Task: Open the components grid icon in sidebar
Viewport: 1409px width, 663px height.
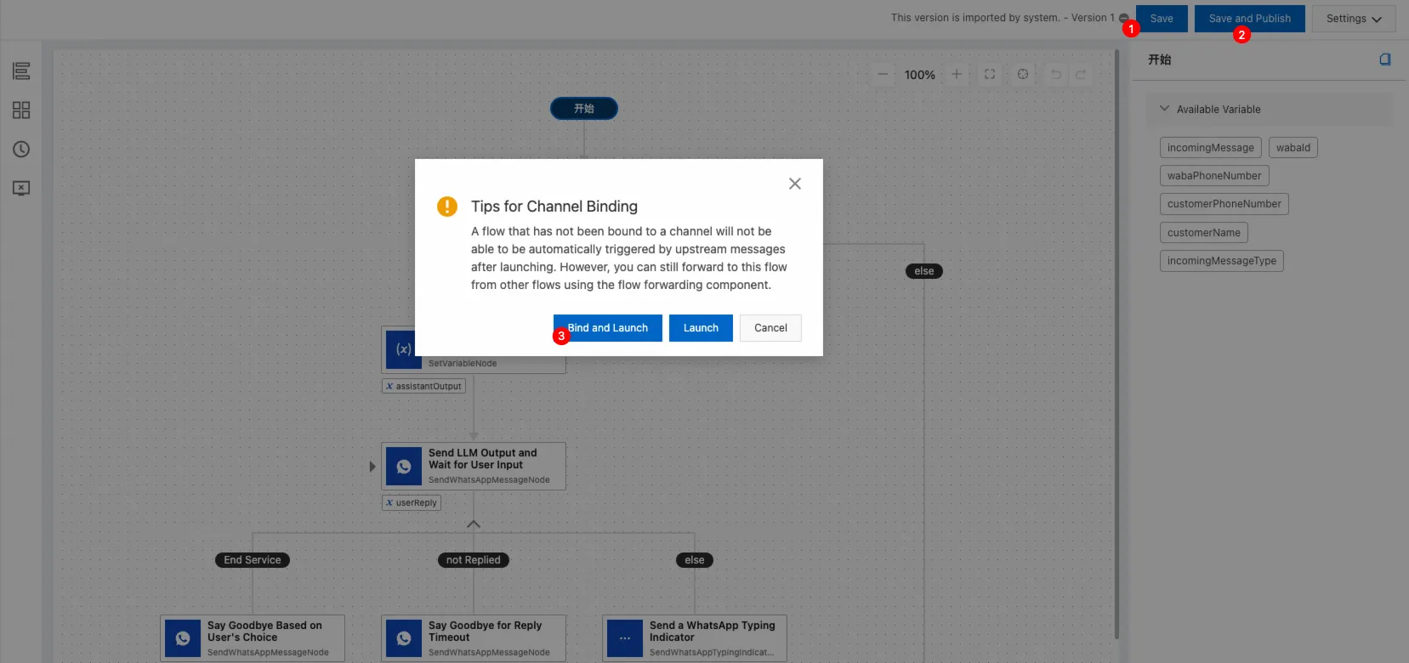Action: click(21, 110)
